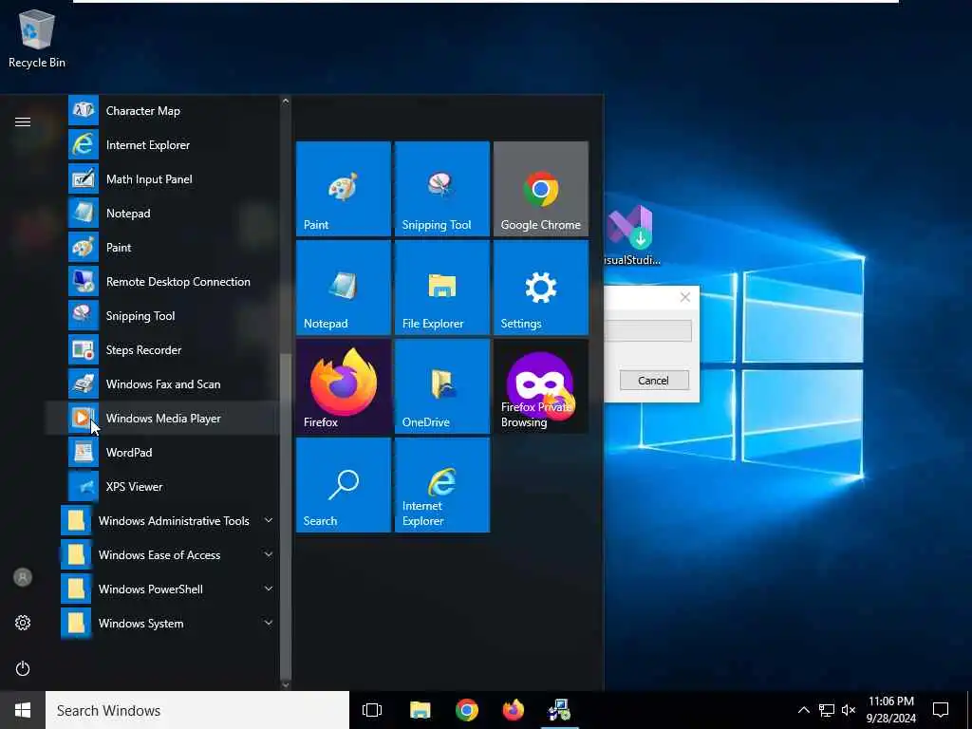
Task: Open the clock showing 11:06 PM
Action: (x=890, y=710)
